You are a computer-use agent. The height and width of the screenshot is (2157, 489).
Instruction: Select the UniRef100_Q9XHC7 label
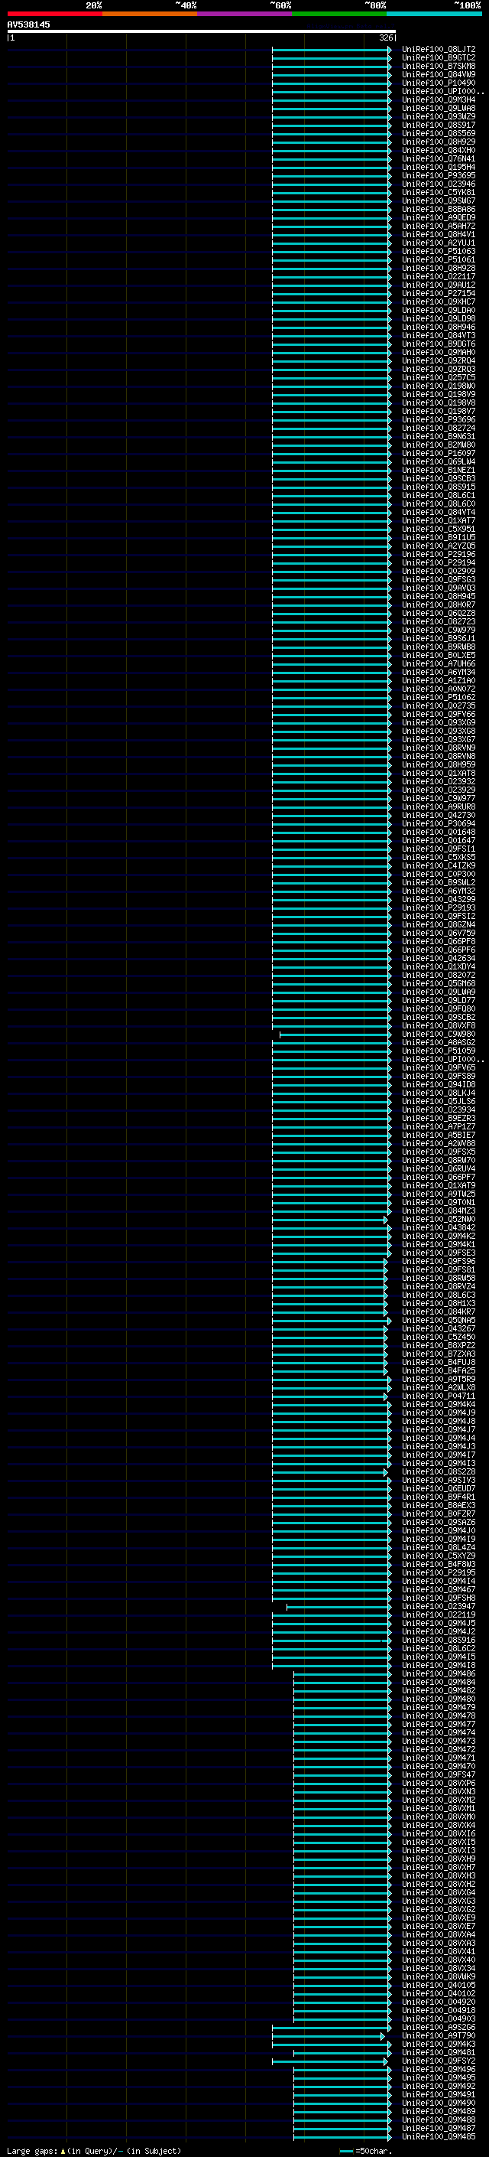click(x=439, y=301)
